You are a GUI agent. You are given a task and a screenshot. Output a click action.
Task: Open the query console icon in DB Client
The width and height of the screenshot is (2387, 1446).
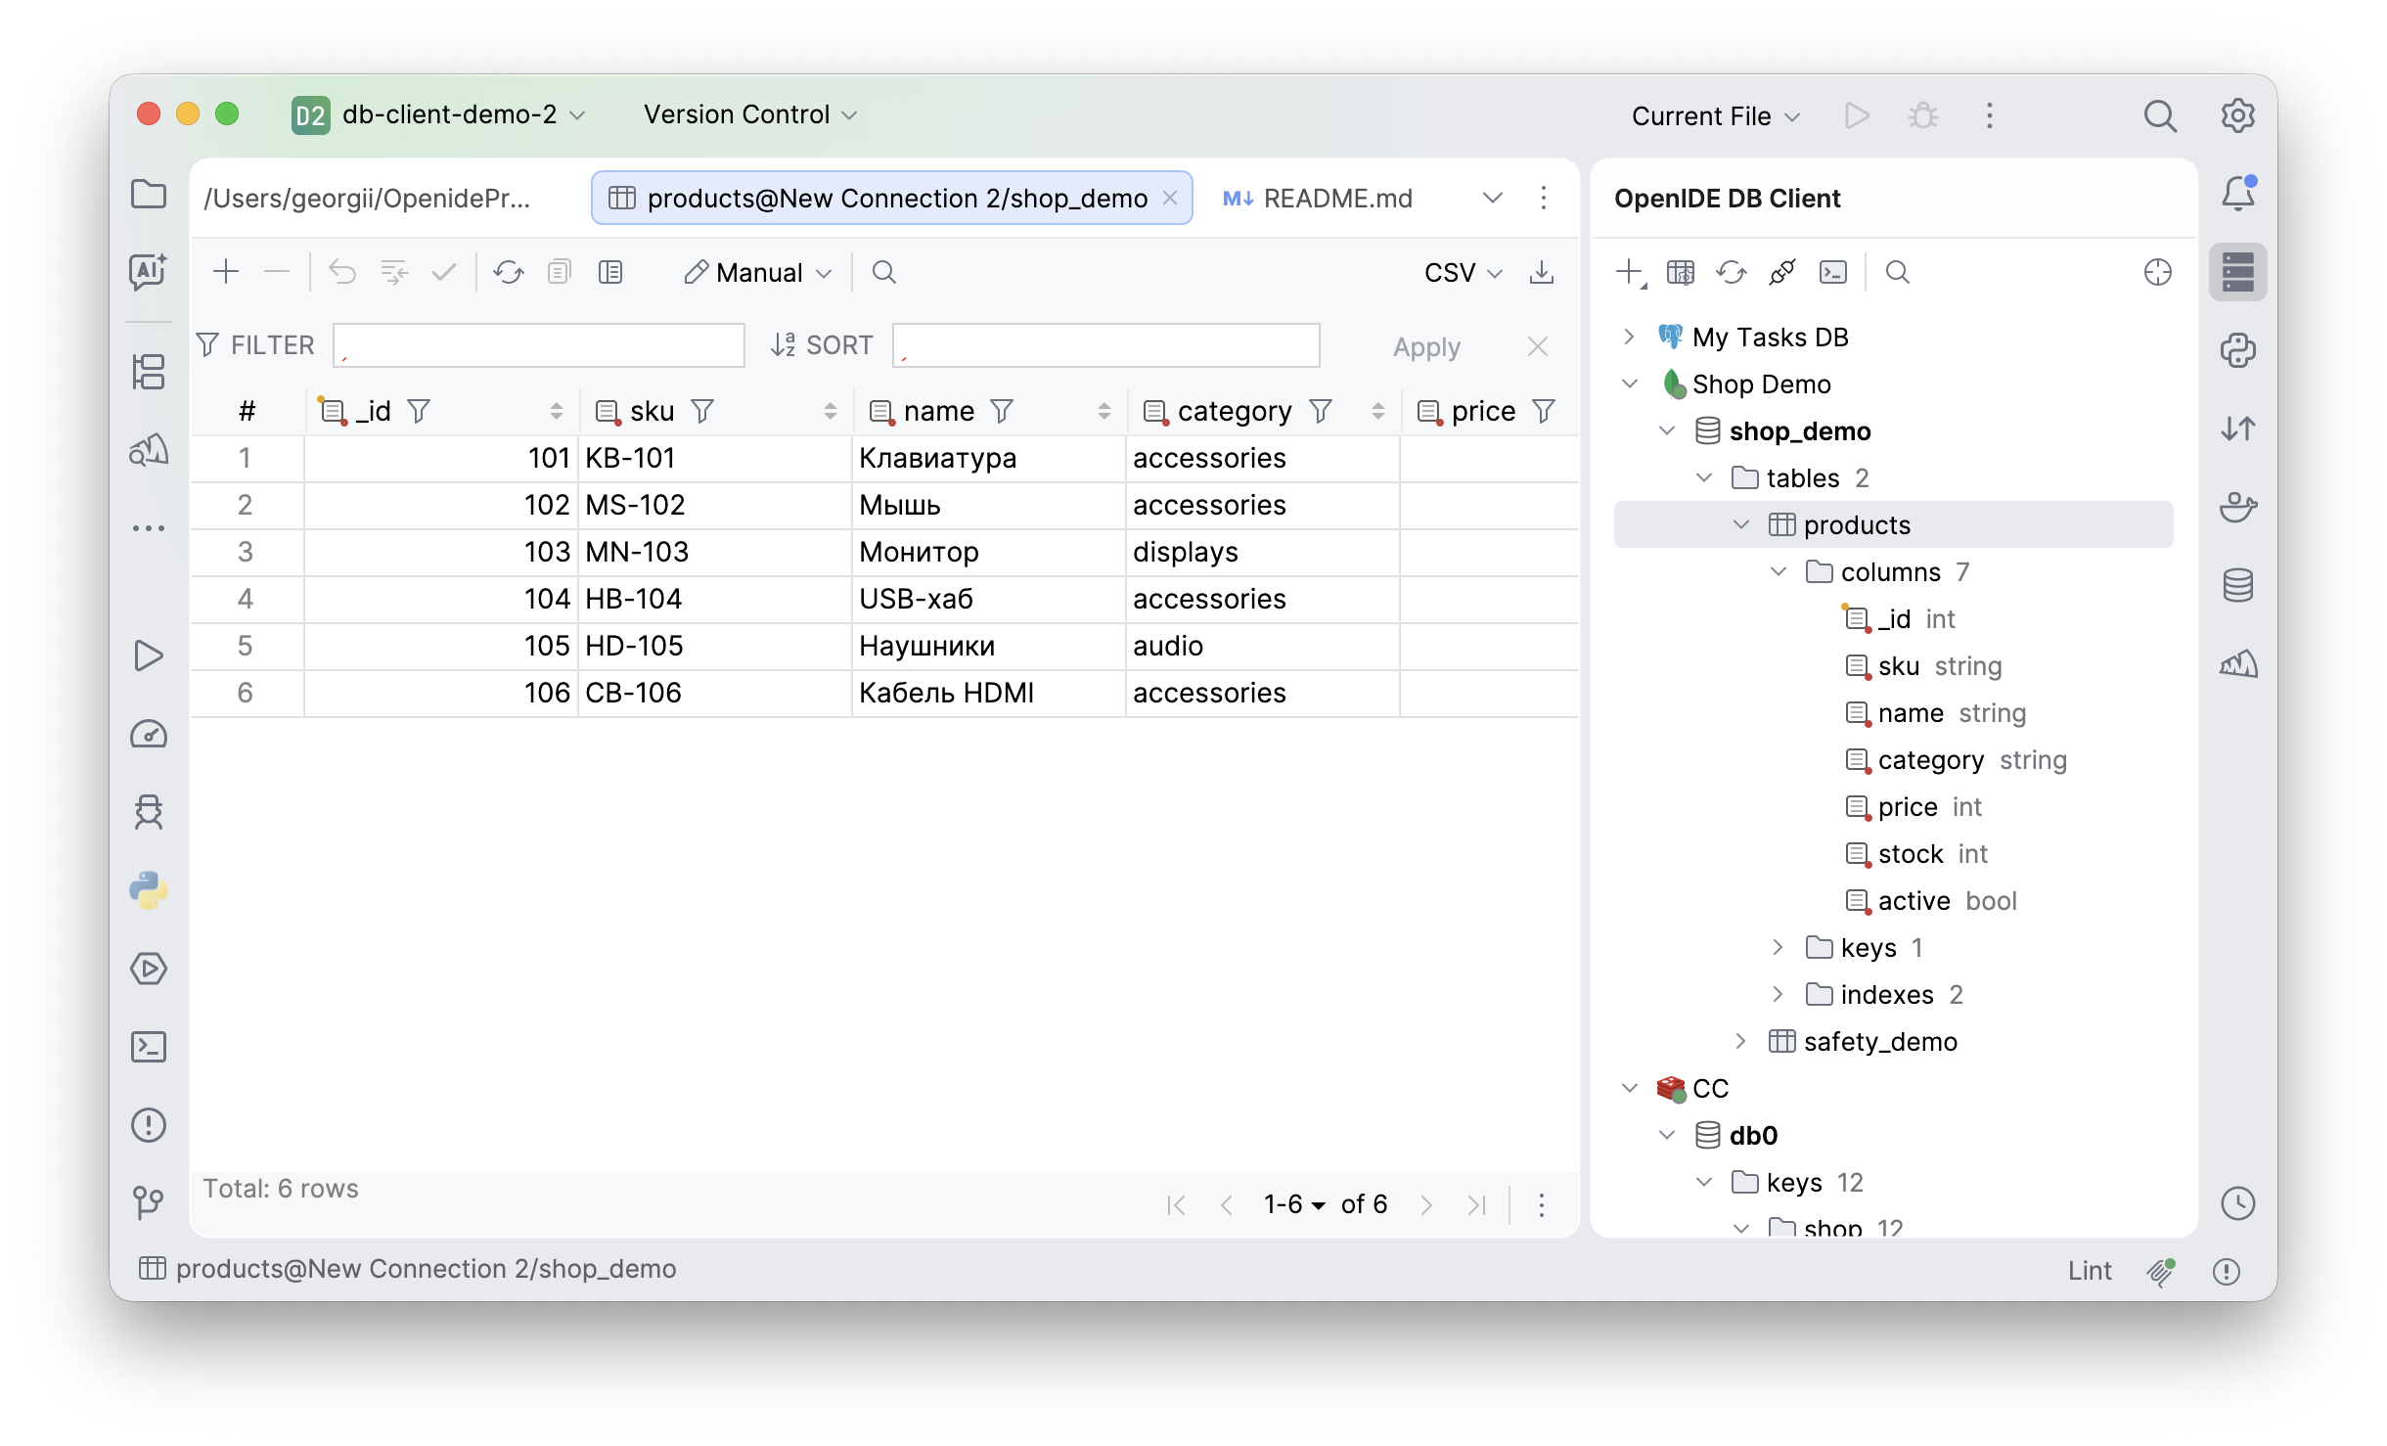point(1833,272)
